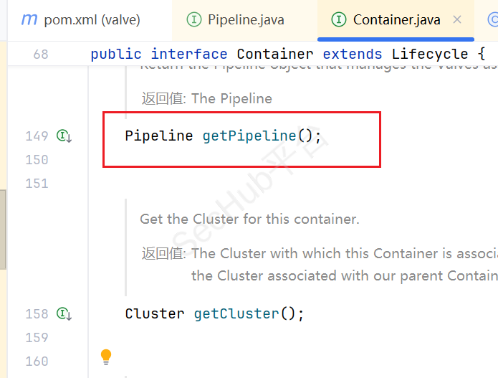
Task: Click the interface icon on Container.java tab
Action: pos(340,20)
